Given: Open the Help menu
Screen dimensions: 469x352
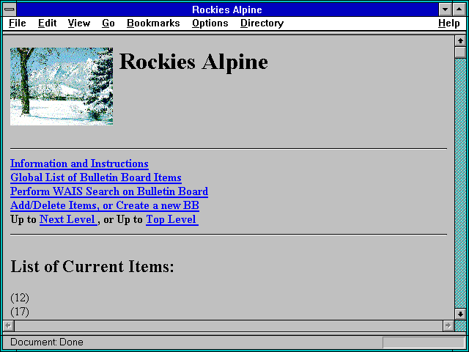Looking at the screenshot, I should [449, 23].
